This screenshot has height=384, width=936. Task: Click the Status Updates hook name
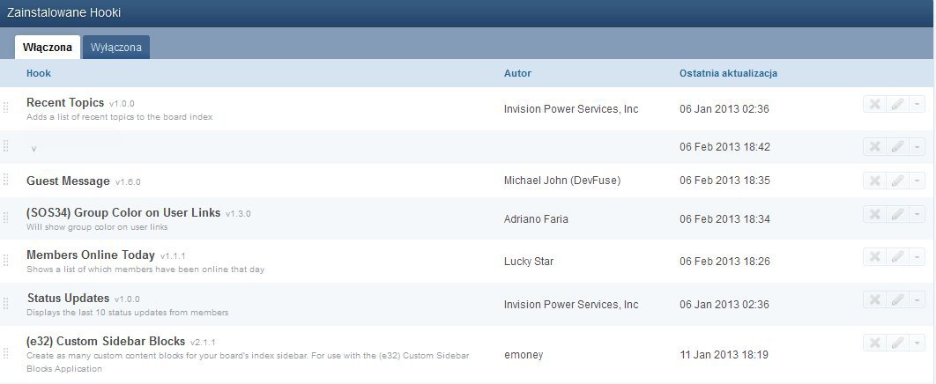click(68, 298)
